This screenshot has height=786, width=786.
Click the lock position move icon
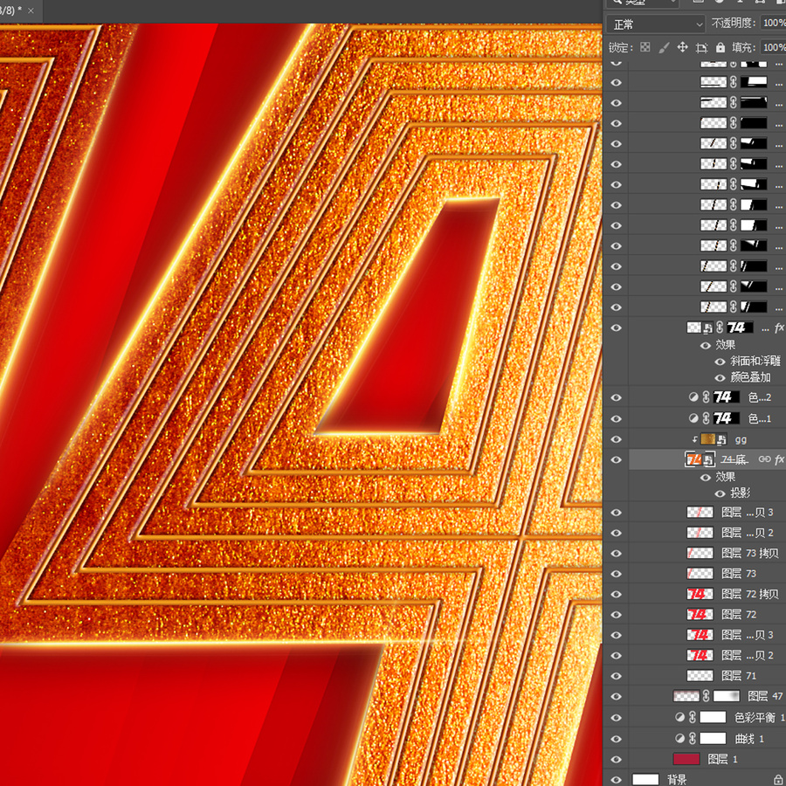682,48
